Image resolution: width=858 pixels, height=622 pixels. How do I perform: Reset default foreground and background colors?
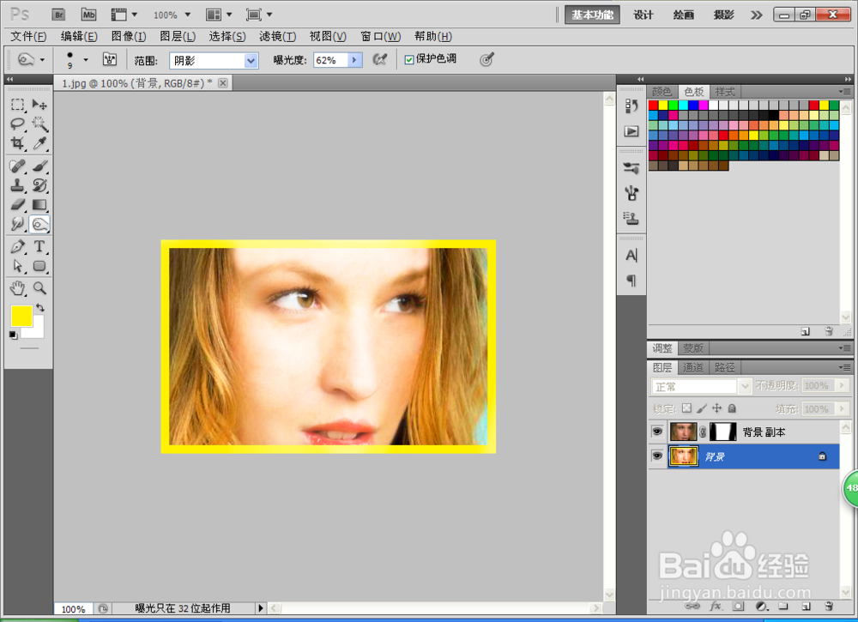point(13,335)
